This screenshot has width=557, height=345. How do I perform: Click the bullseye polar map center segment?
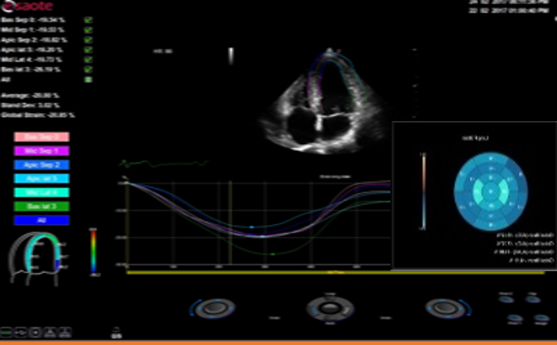[x=487, y=191]
